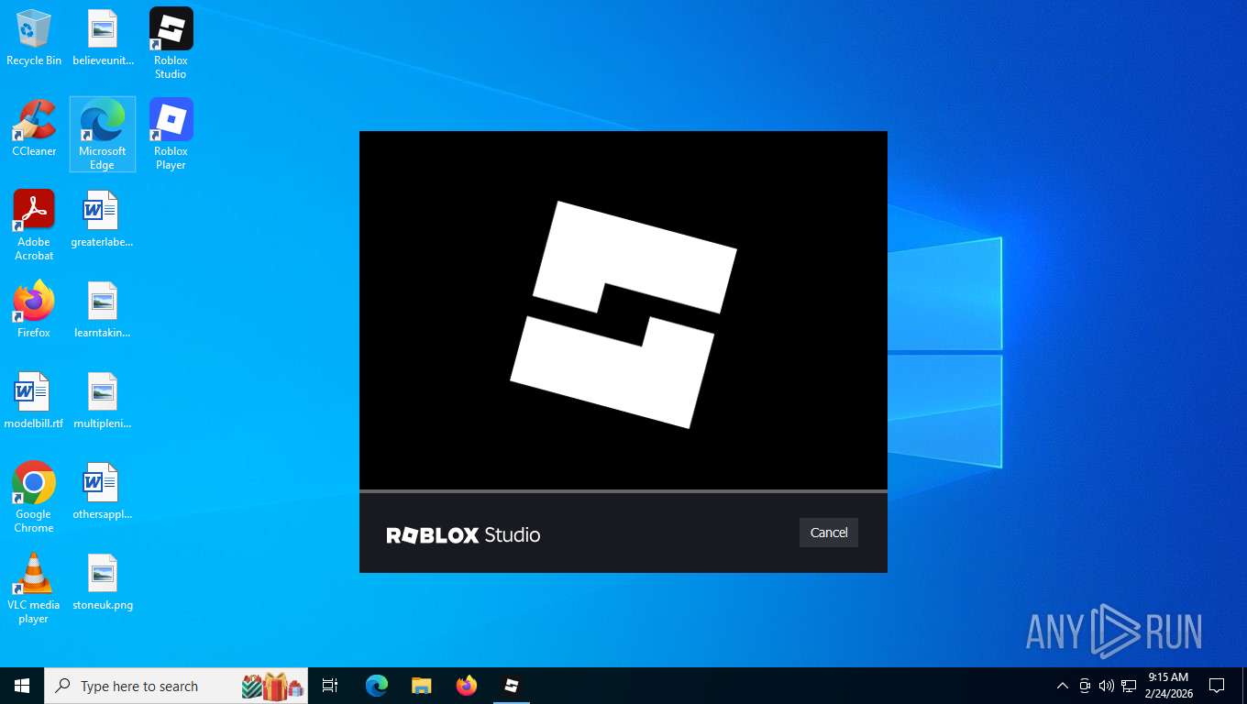
Task: Click the Roblox Studio splash logo
Action: coord(623,314)
